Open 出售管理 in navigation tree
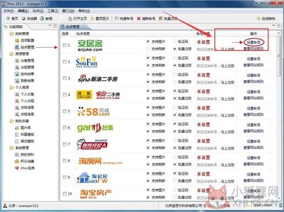The height and width of the screenshot is (212, 284). click(24, 61)
